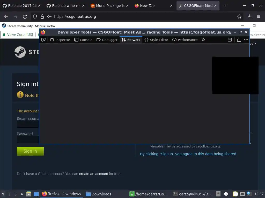Image resolution: width=265 pixels, height=198 pixels.
Task: Expand the hidden DevTools tabs chevron
Action: point(203,40)
